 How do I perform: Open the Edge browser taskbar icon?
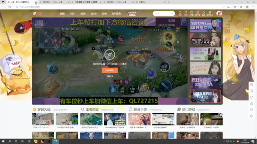tap(55, 141)
